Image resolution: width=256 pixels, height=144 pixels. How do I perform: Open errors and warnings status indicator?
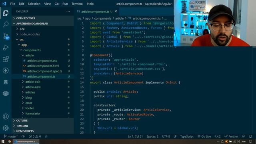click(x=35, y=136)
